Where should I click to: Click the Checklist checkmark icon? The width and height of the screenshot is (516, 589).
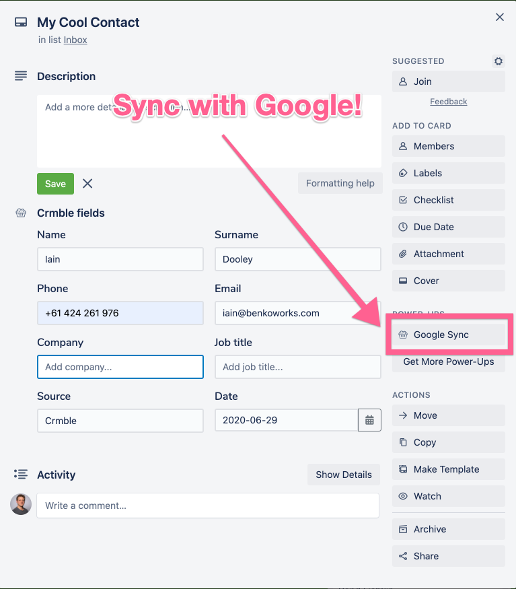pyautogui.click(x=403, y=200)
